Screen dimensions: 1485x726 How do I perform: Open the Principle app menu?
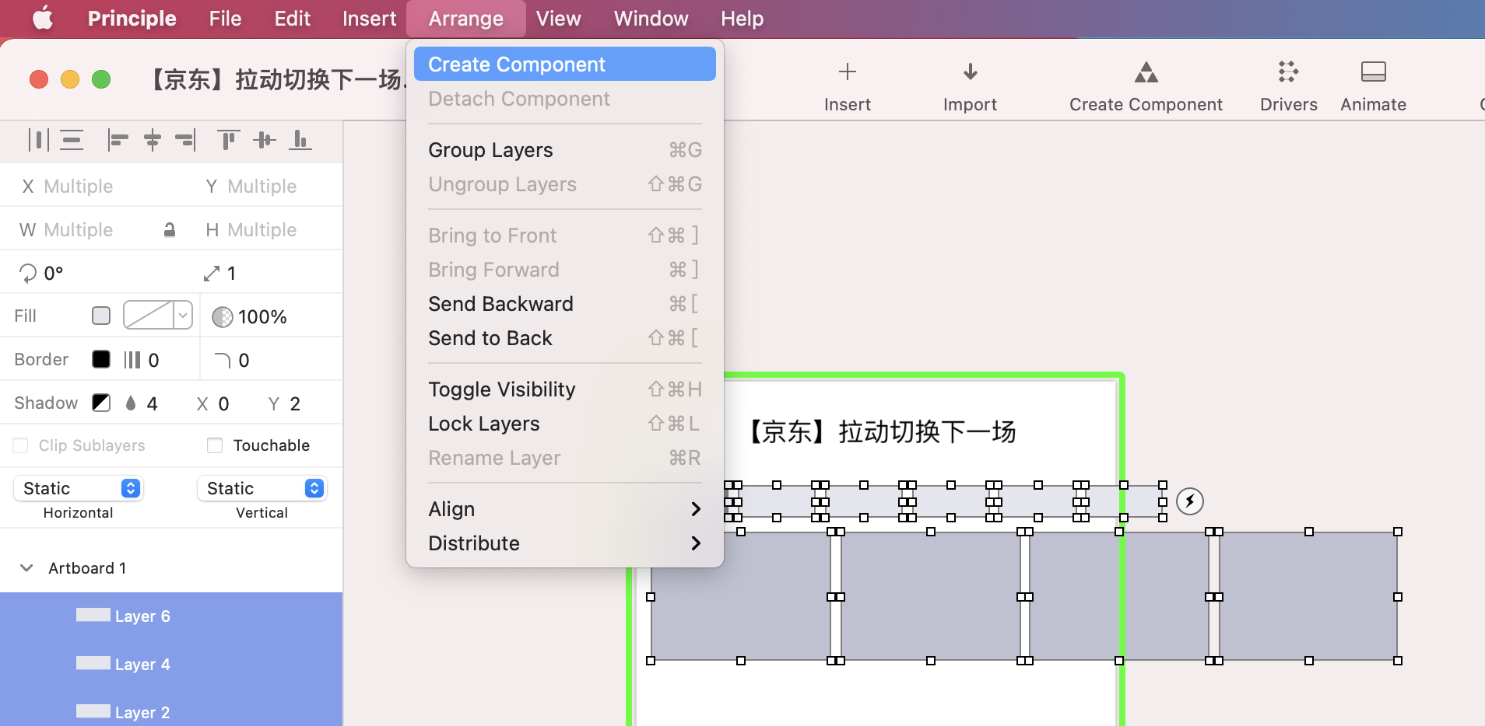[x=132, y=19]
